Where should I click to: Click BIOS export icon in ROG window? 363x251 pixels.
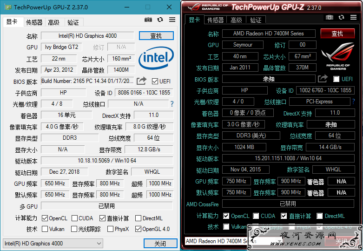point(323,79)
